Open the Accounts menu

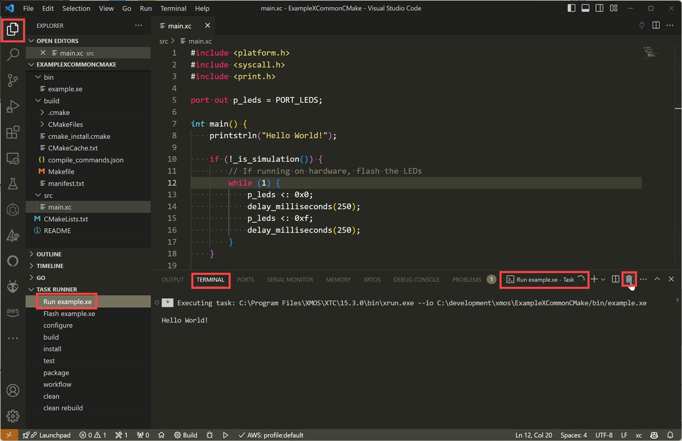pos(13,390)
